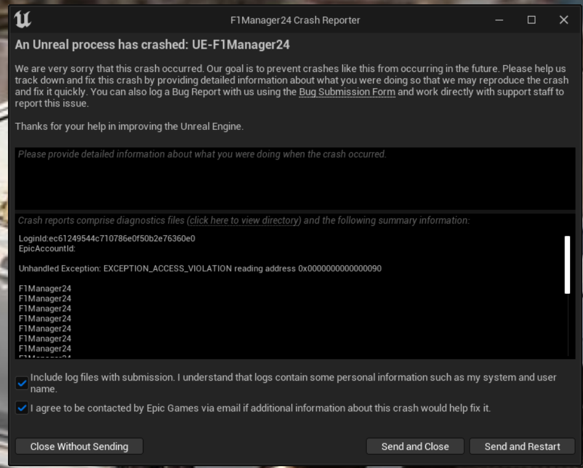Uncheck include log files with submission

point(22,383)
